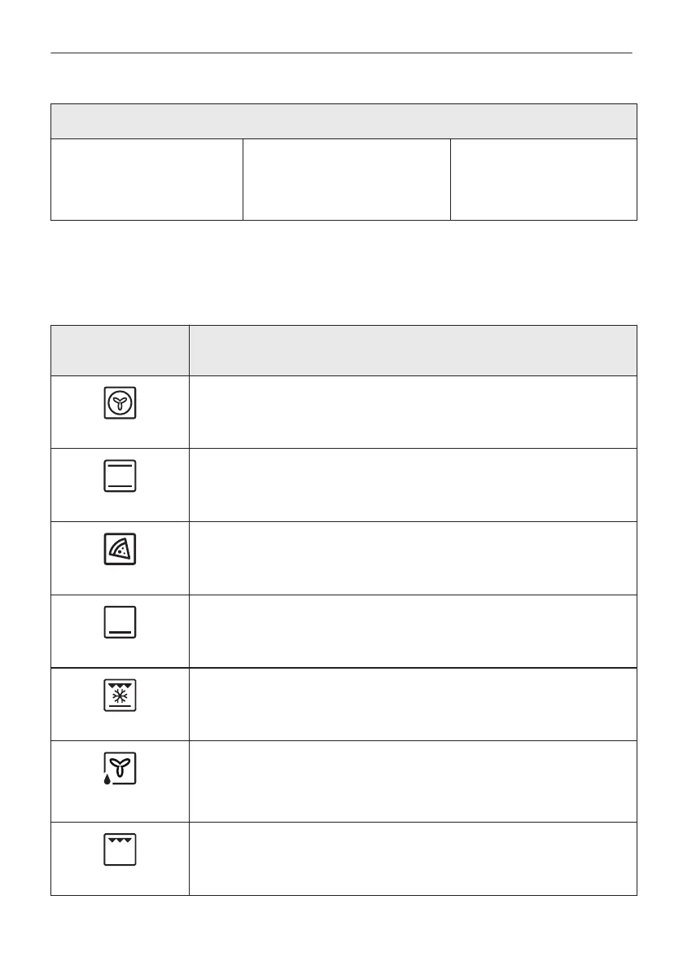
Task: Select the top and bottom heat icon
Action: (120, 476)
